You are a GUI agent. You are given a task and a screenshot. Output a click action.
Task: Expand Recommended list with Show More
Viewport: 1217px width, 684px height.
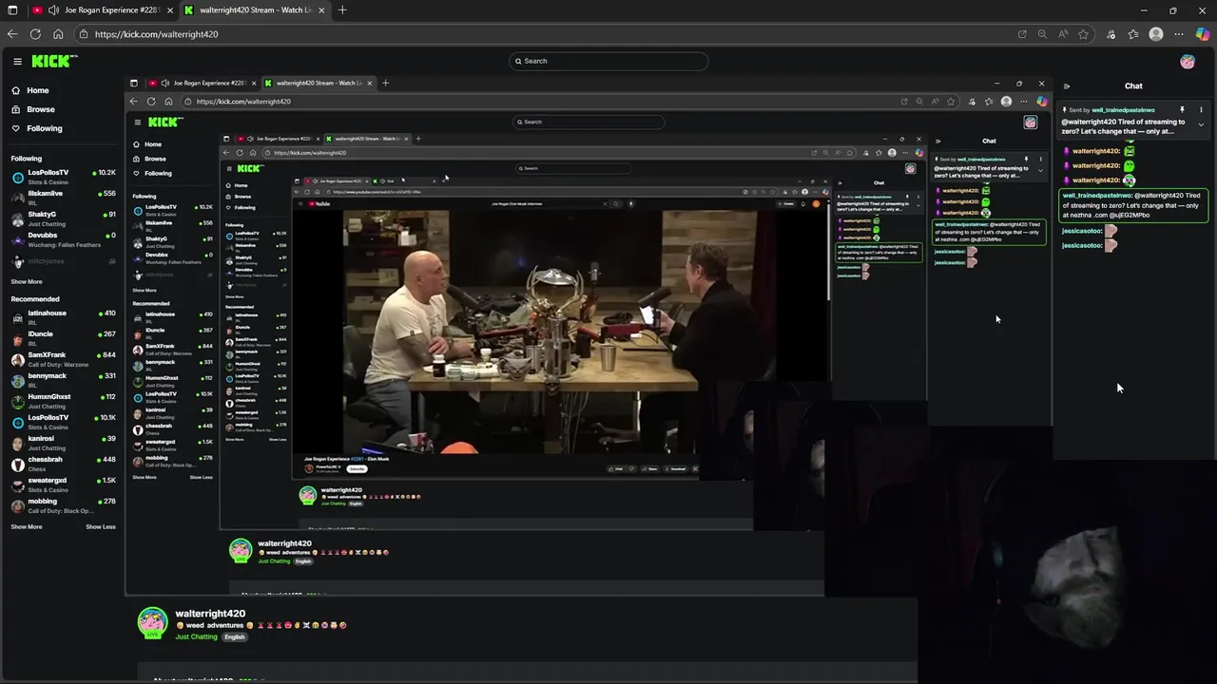coord(27,526)
